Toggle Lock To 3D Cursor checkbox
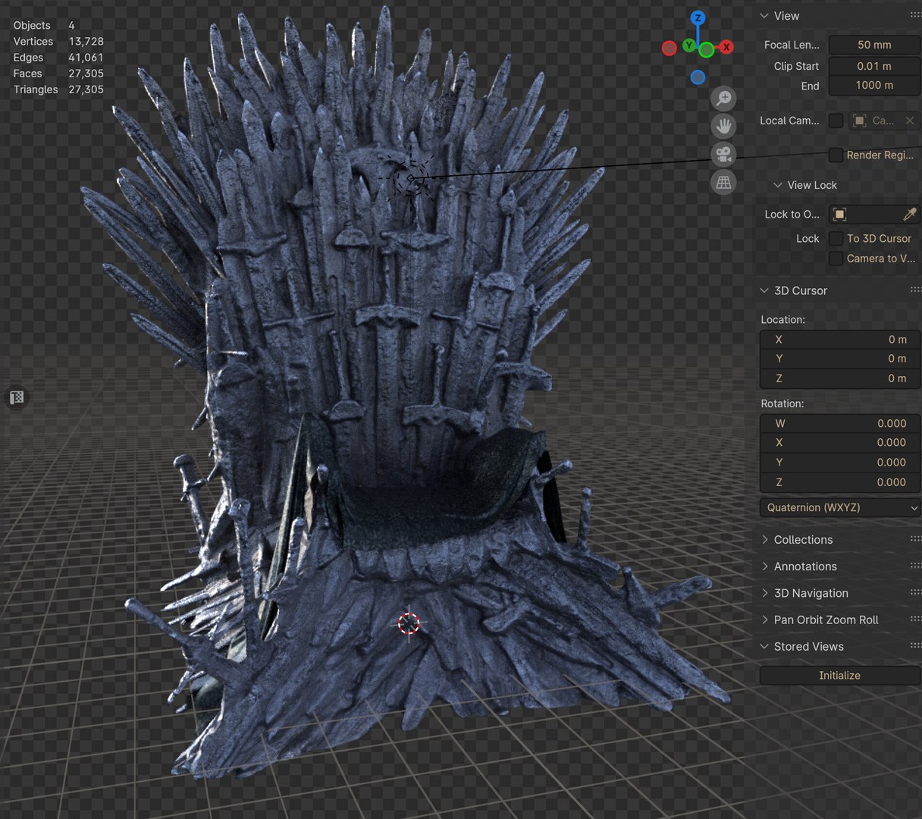Screen dimensions: 922x819 coord(836,238)
